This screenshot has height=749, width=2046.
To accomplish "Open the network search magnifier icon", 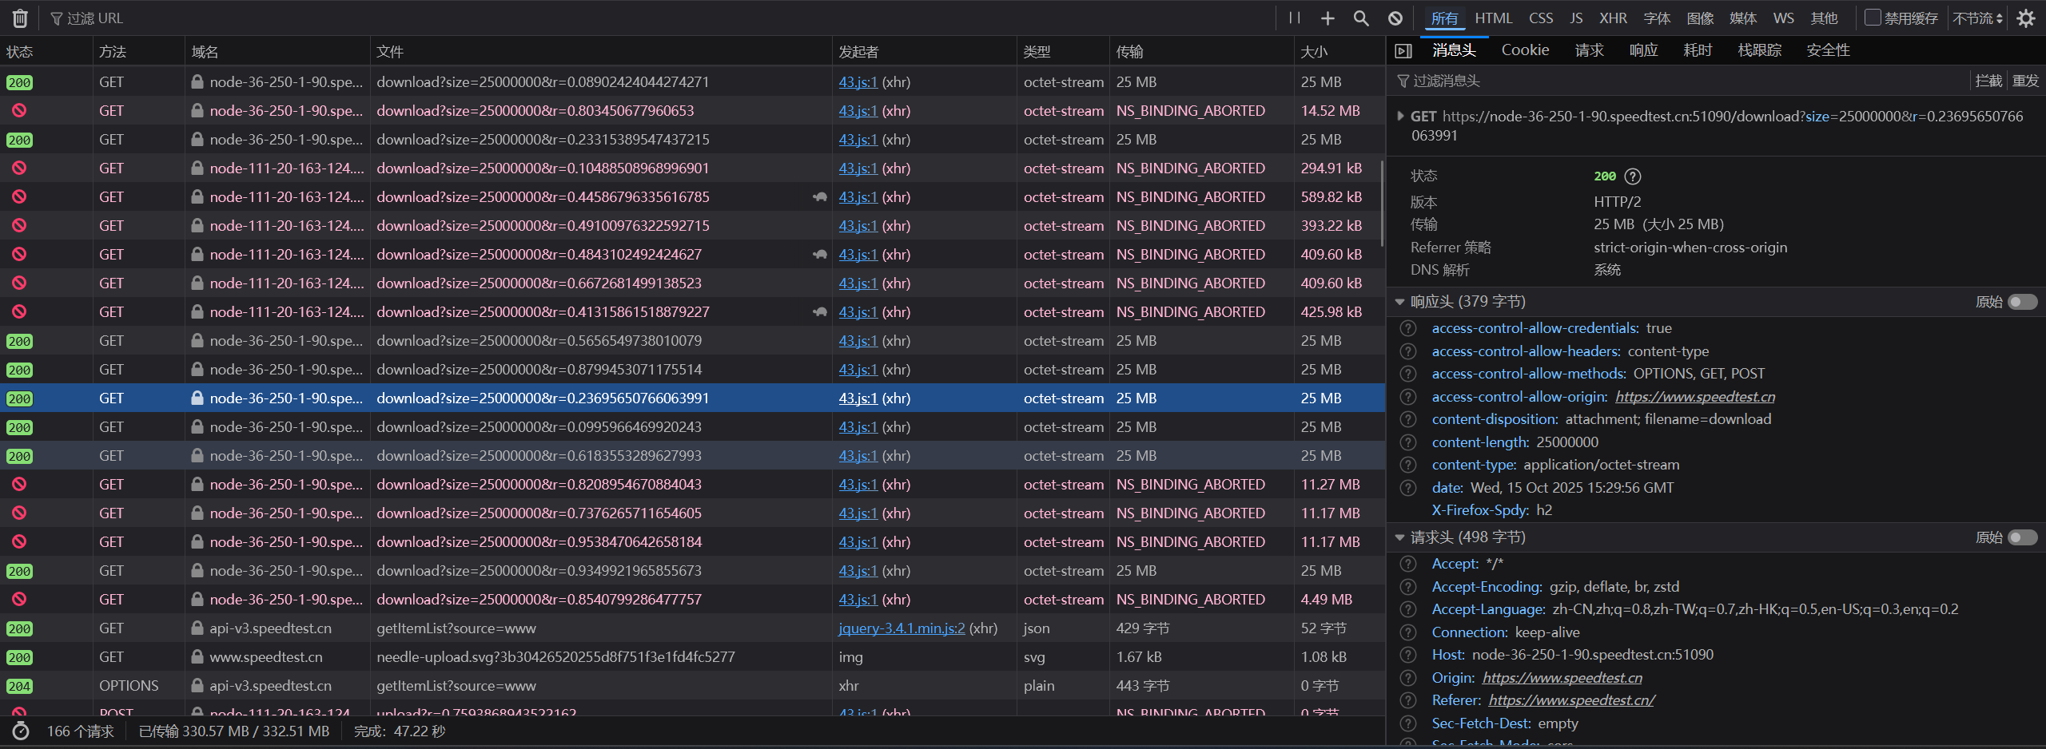I will coord(1361,18).
